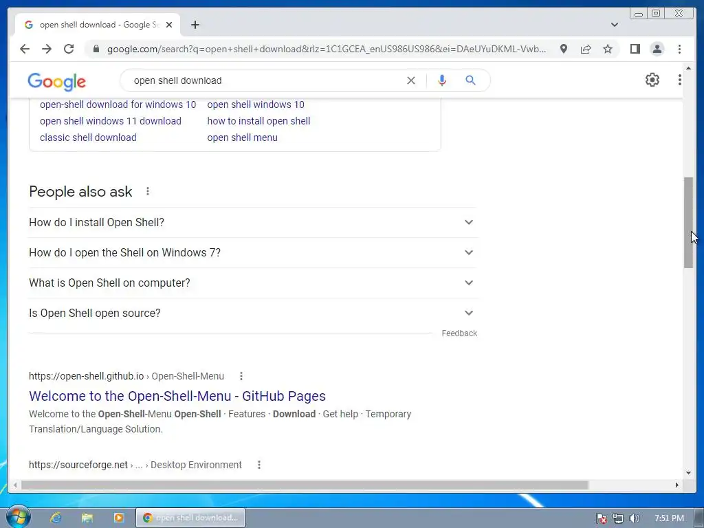This screenshot has width=704, height=528.
Task: Go back to the previous page
Action: (25, 49)
